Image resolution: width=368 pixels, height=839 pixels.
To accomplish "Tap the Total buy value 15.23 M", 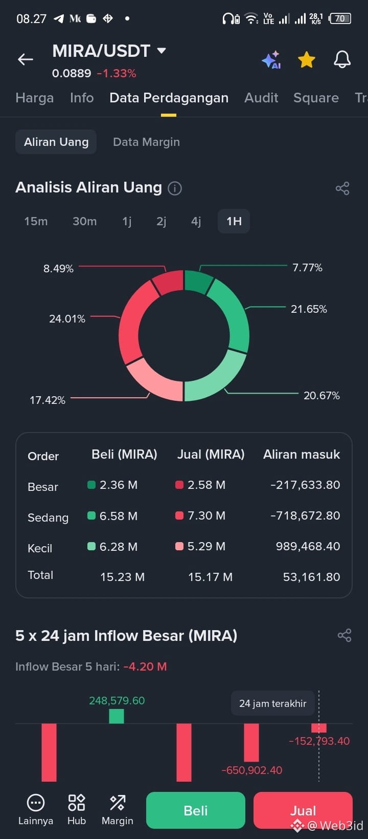I will point(122,577).
